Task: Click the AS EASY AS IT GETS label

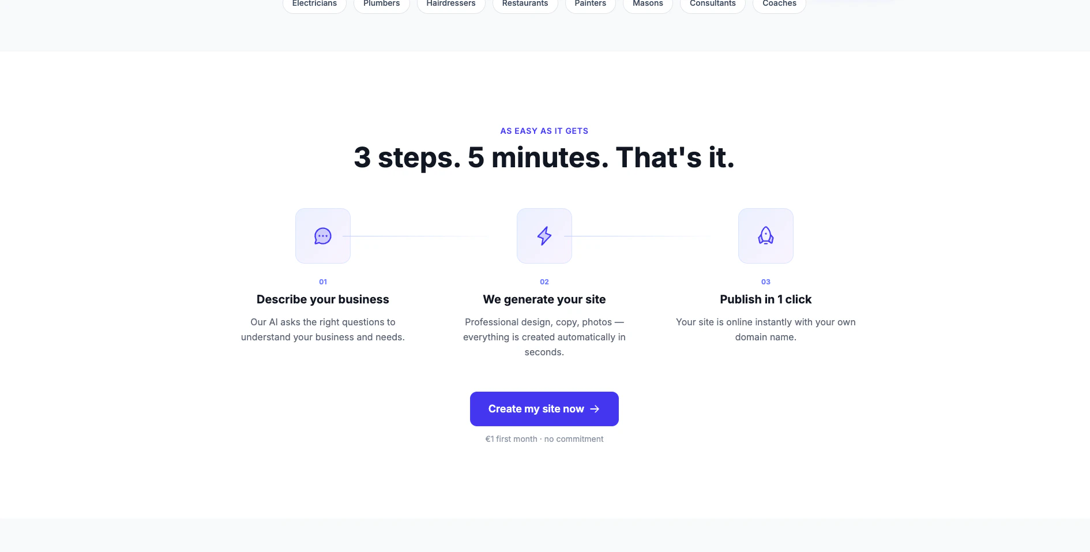Action: point(544,131)
